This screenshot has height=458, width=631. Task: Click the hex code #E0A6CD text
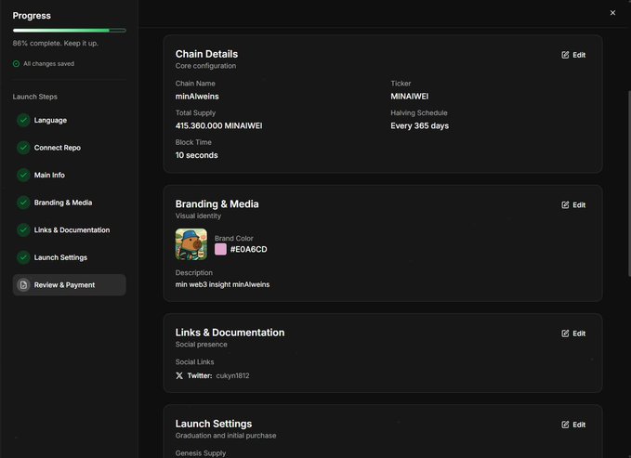(248, 249)
